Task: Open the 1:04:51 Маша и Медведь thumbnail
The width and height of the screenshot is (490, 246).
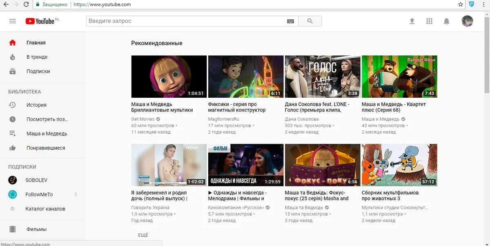Action: pyautogui.click(x=169, y=77)
